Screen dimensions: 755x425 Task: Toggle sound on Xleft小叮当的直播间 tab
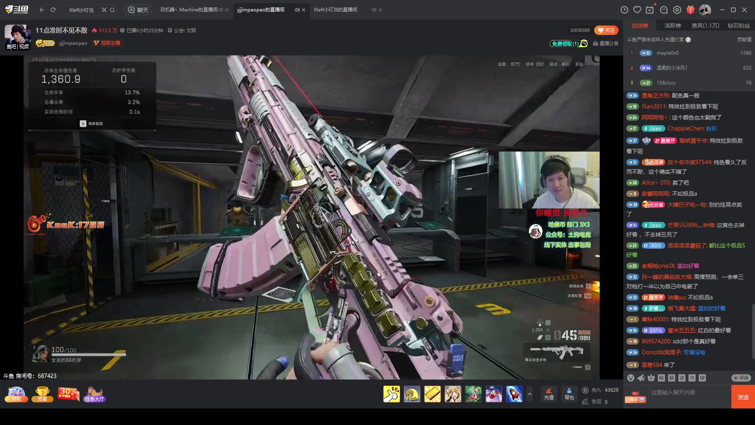pos(374,10)
